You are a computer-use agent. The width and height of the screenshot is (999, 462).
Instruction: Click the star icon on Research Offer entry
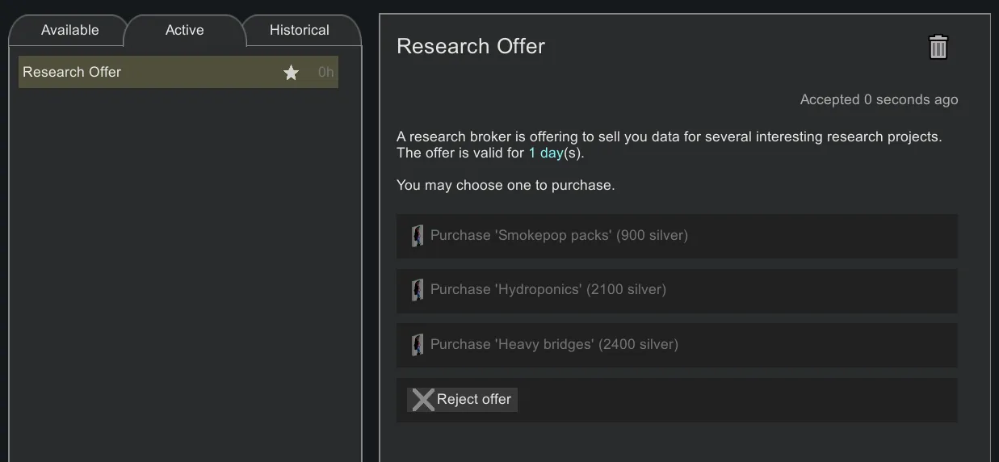pyautogui.click(x=291, y=73)
